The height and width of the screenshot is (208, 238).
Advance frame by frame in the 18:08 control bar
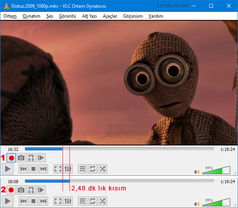click(x=41, y=190)
